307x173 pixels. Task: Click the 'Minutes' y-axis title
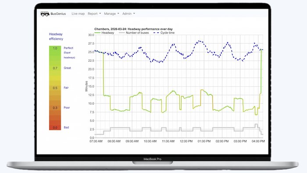coord(86,86)
